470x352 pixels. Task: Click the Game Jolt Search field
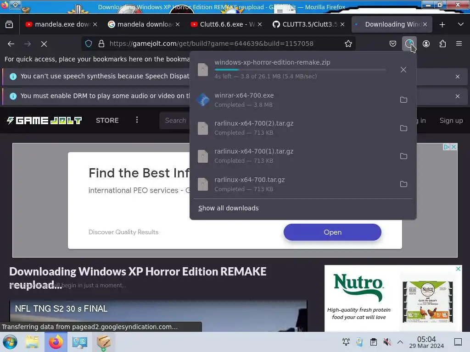click(175, 121)
